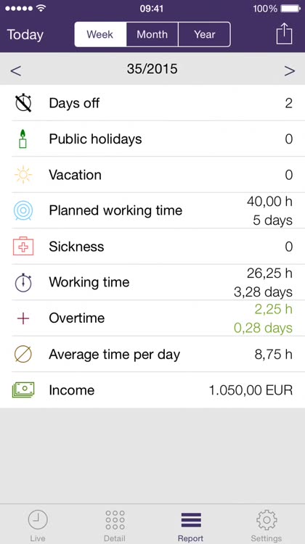Jump to Today
This screenshot has width=305, height=544.
point(25,35)
